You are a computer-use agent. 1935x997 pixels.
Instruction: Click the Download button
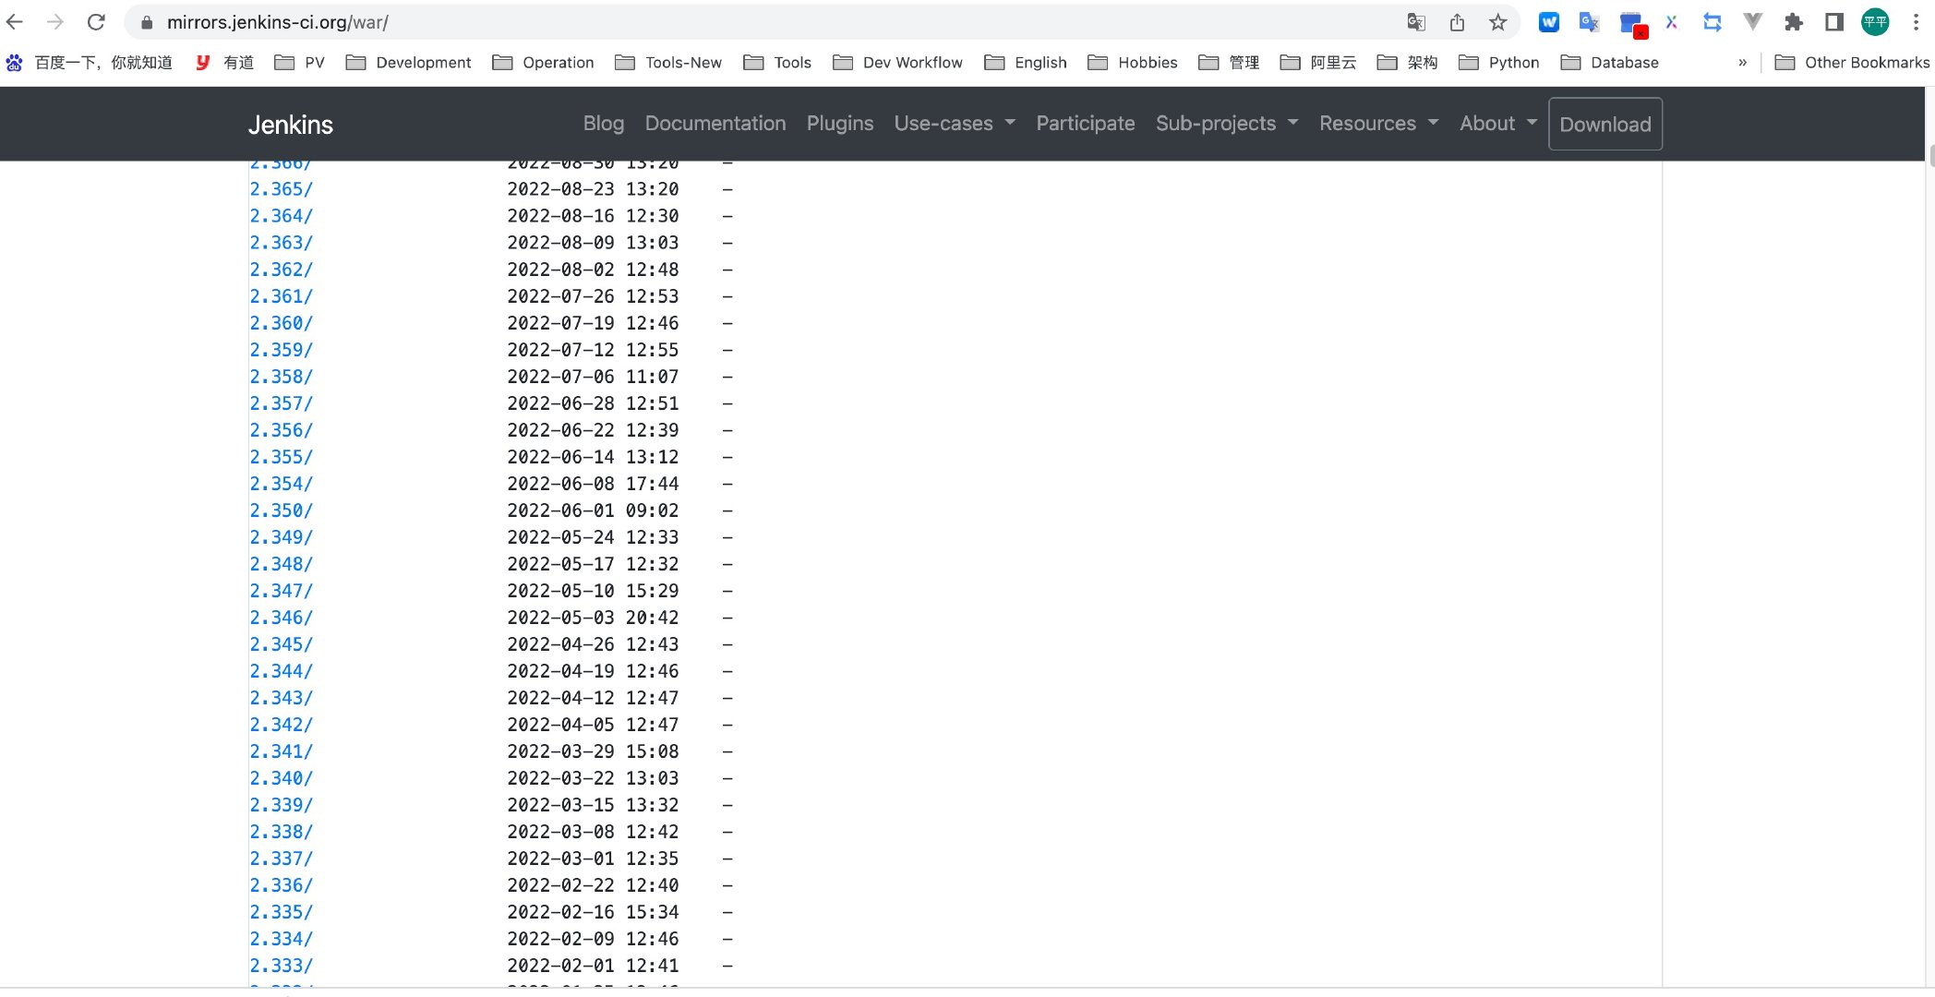point(1604,124)
